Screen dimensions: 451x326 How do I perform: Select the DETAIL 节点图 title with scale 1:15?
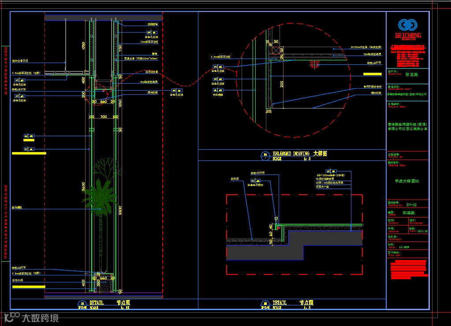click(x=110, y=303)
